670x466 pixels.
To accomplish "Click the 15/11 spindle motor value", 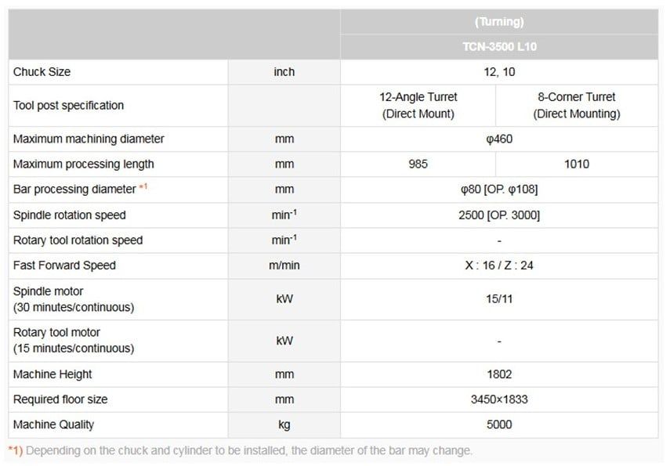I will 499,299.
